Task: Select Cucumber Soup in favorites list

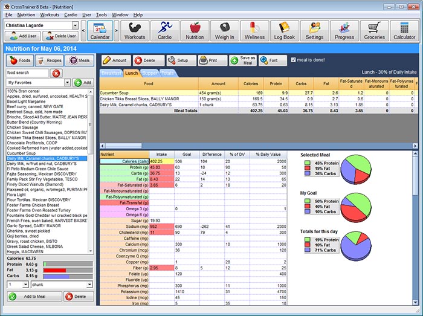Action: click(x=21, y=153)
